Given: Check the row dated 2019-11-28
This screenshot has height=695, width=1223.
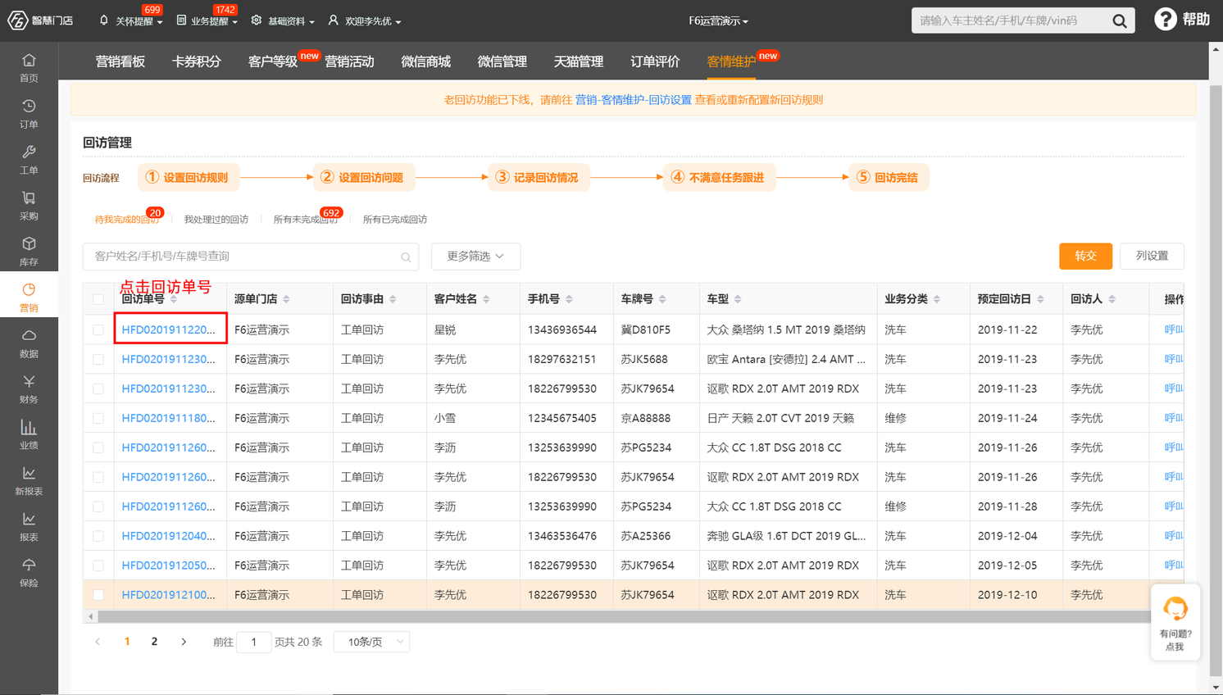Looking at the screenshot, I should tap(98, 506).
